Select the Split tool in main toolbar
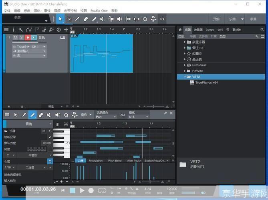This screenshot has width=268, height=200. (77, 19)
